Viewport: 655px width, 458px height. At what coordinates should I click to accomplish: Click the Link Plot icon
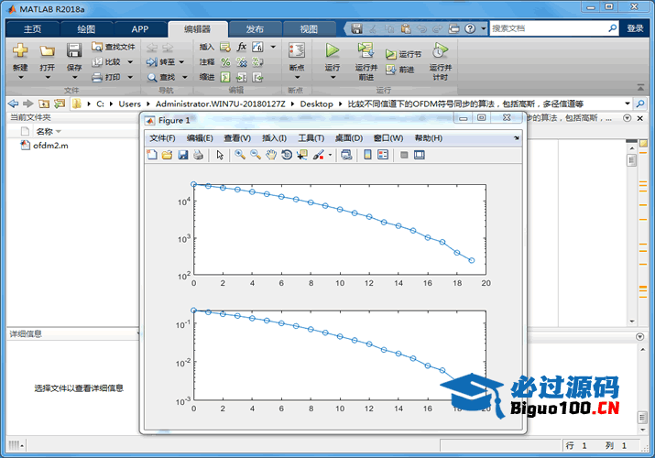[346, 155]
